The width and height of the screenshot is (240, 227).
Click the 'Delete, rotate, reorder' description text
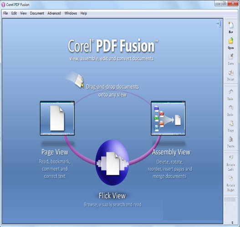pyautogui.click(x=170, y=169)
